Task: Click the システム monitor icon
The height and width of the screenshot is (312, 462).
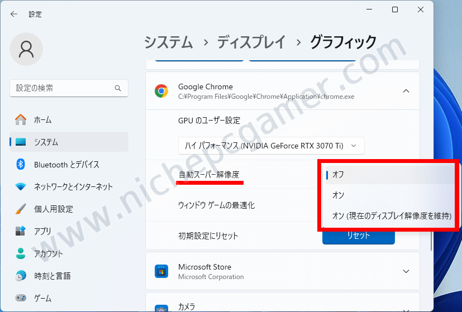Action: 21,142
